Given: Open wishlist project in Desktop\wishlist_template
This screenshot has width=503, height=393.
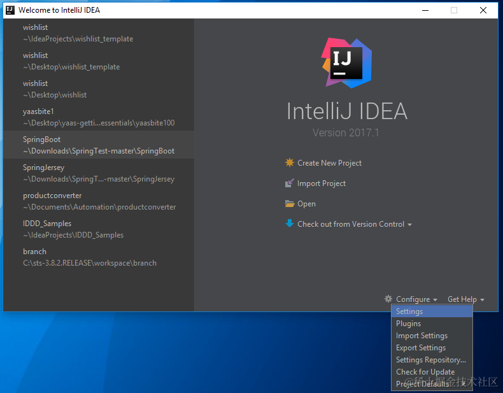Looking at the screenshot, I should point(99,61).
